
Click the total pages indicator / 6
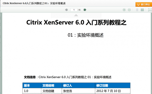click(x=79, y=10)
